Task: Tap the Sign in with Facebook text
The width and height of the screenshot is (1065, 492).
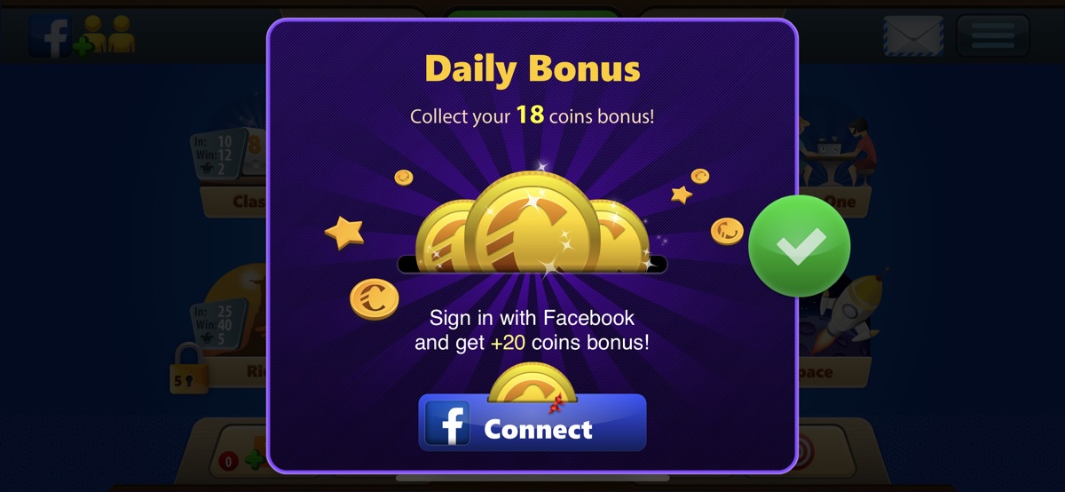Action: 532,317
